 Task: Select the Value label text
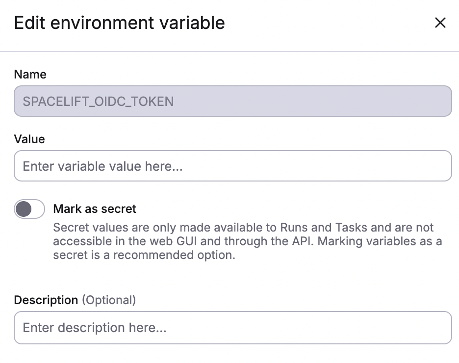point(30,139)
